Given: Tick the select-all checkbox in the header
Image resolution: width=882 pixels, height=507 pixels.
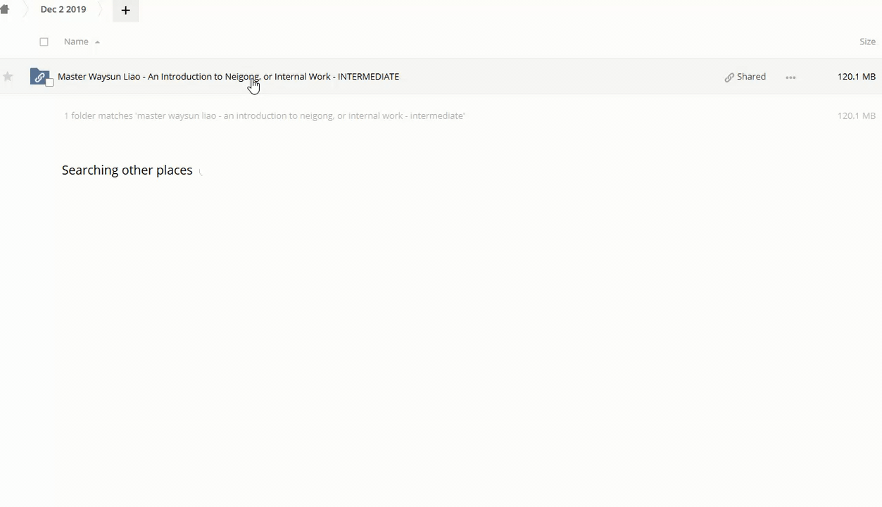Looking at the screenshot, I should coord(44,42).
